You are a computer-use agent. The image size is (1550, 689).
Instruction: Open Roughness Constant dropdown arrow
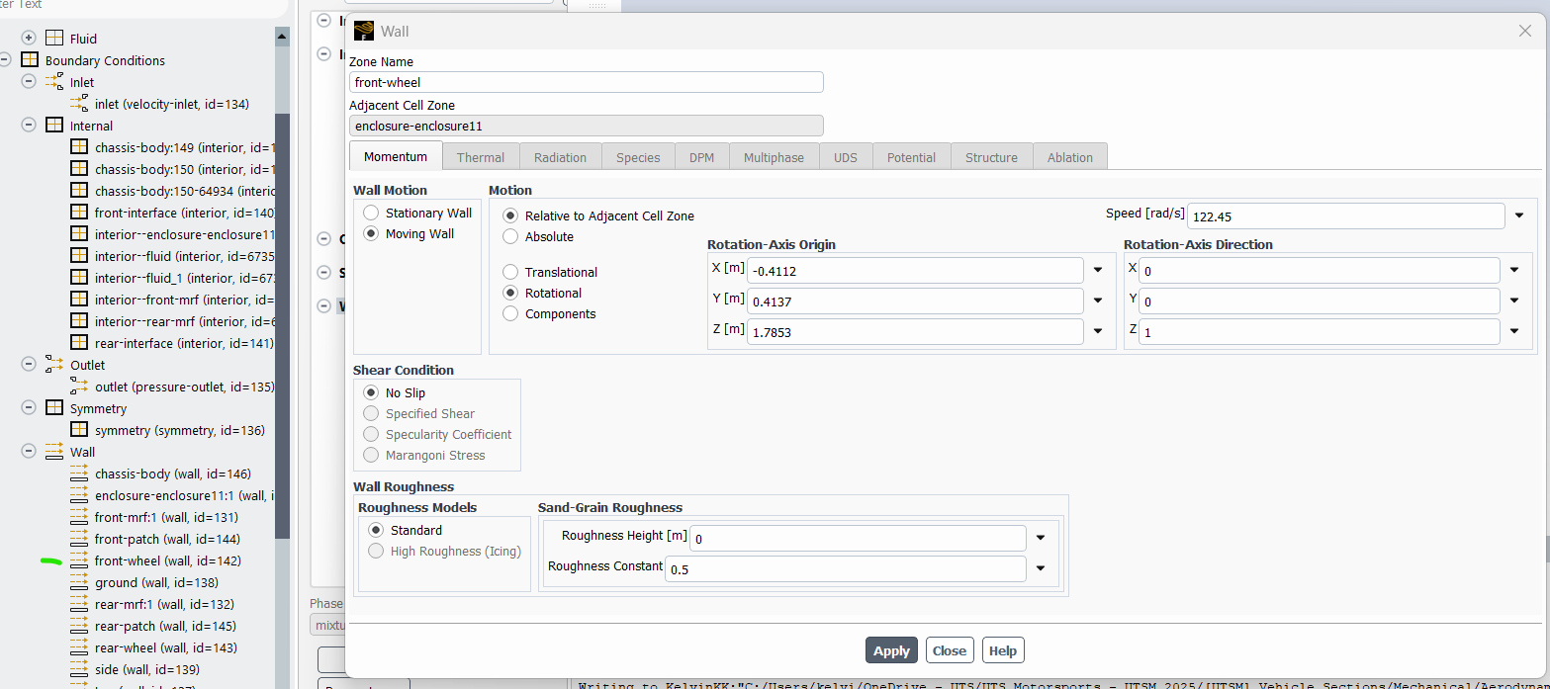[x=1041, y=568]
